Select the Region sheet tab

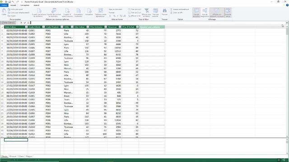click(29, 157)
